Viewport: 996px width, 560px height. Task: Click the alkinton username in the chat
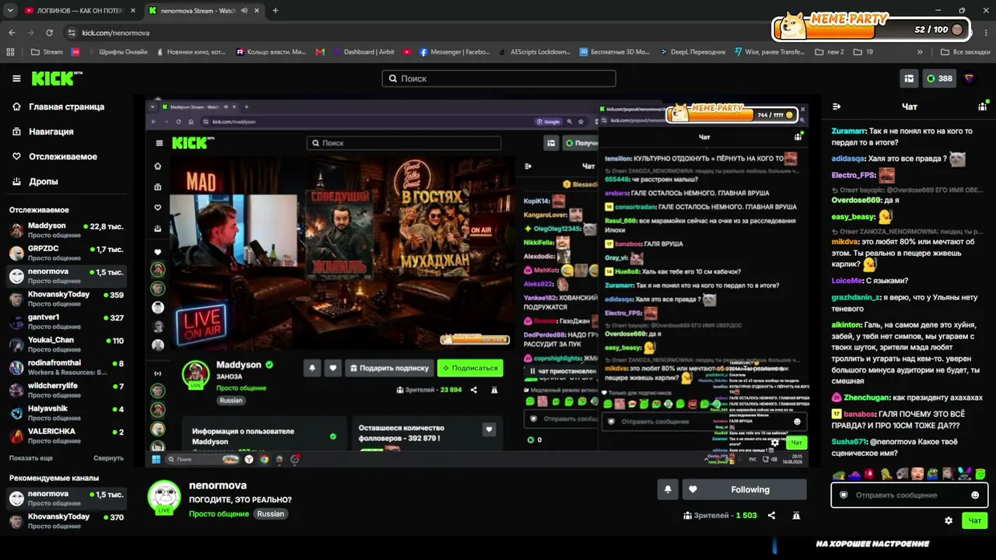847,324
